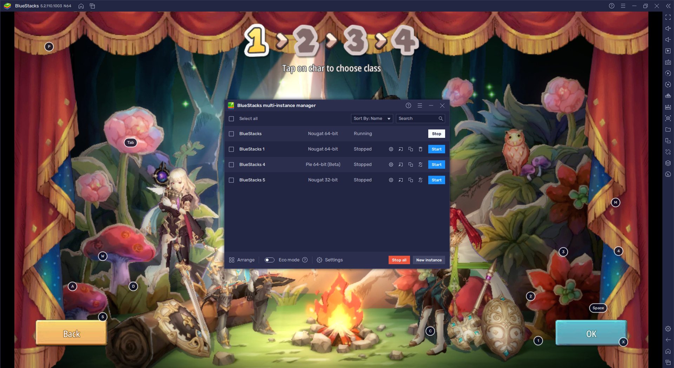This screenshot has height=368, width=674.
Task: Clone the BlueStacks 1 instance
Action: tap(410, 149)
